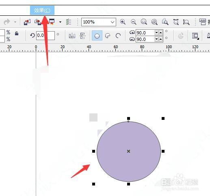The image size is (210, 196).
Task: Toggle the Lock Ratio padlock
Action: click(17, 33)
